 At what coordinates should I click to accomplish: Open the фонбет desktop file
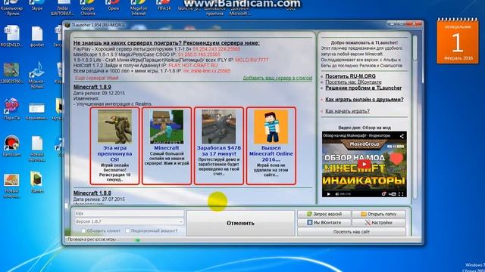pos(37,37)
